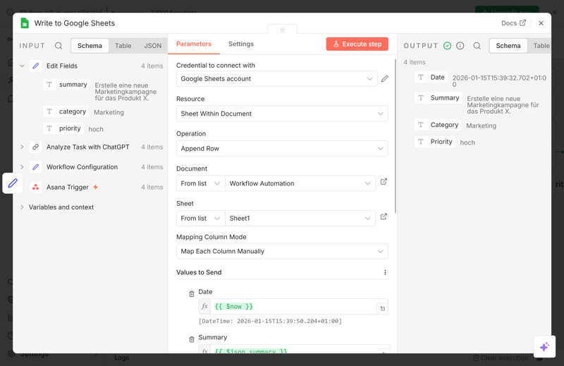Open the Sheet external link icon

point(384,217)
